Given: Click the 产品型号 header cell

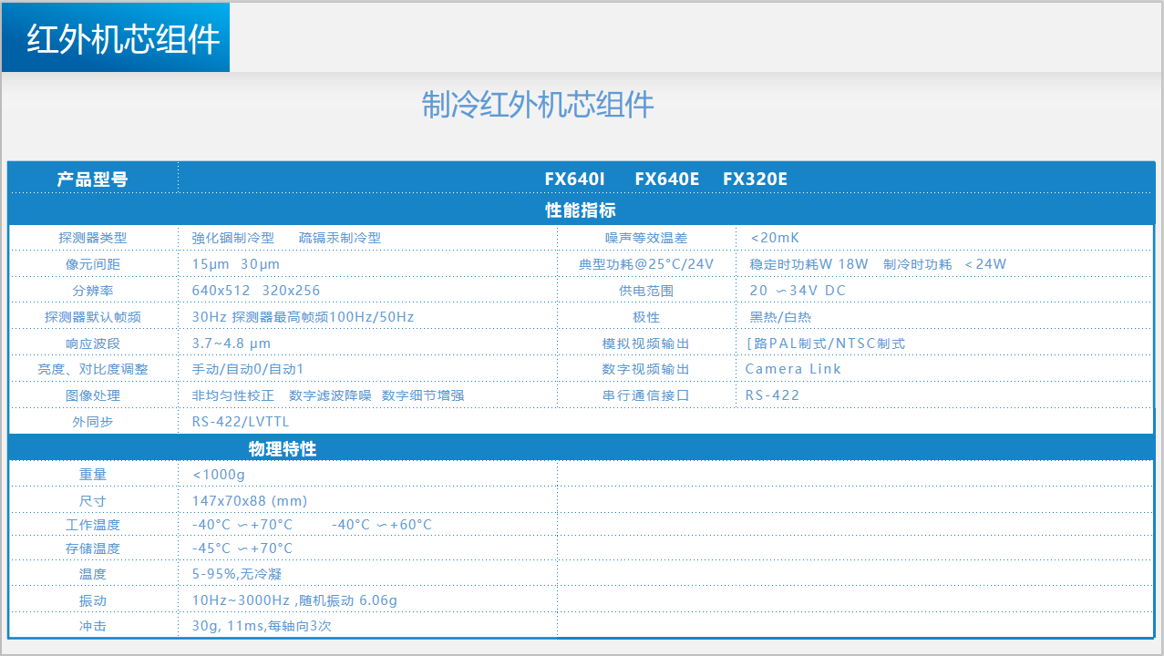Looking at the screenshot, I should 93,179.
